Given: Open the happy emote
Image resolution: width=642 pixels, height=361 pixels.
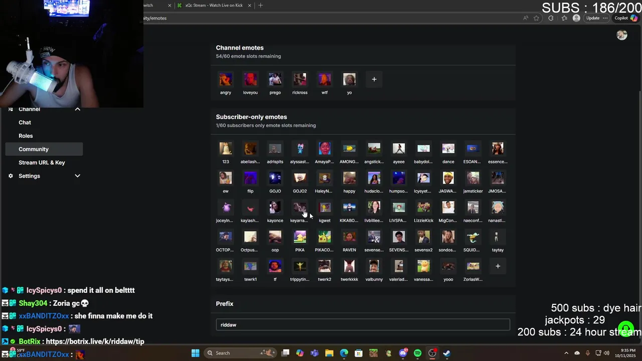Looking at the screenshot, I should [350, 178].
